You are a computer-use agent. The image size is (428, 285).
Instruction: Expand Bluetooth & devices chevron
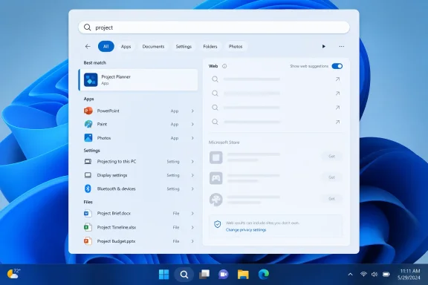(x=192, y=189)
